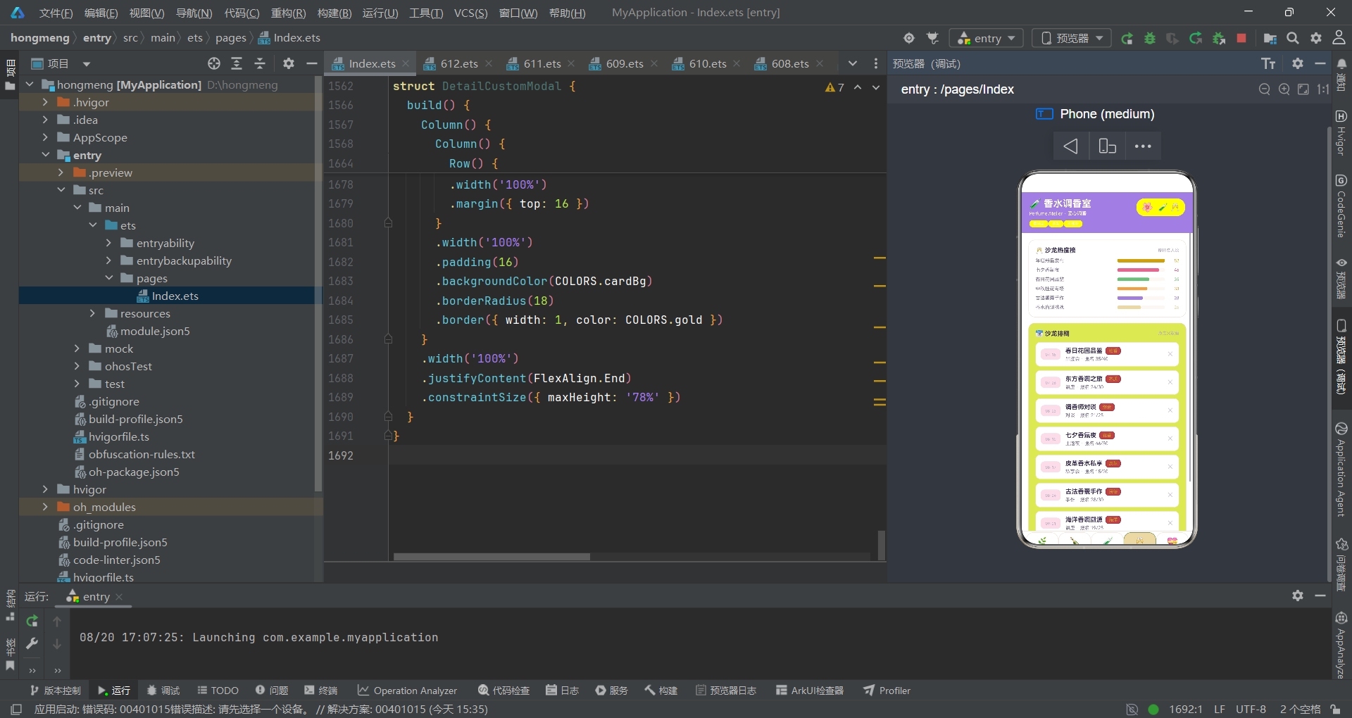1352x718 pixels.
Task: Fit previewer to window
Action: [1303, 89]
